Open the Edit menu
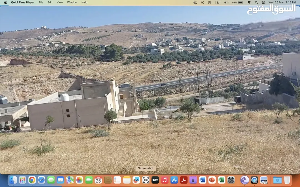This screenshot has width=300, height=187. click(x=50, y=2)
